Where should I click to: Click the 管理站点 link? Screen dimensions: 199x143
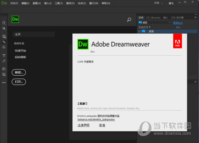click(178, 23)
